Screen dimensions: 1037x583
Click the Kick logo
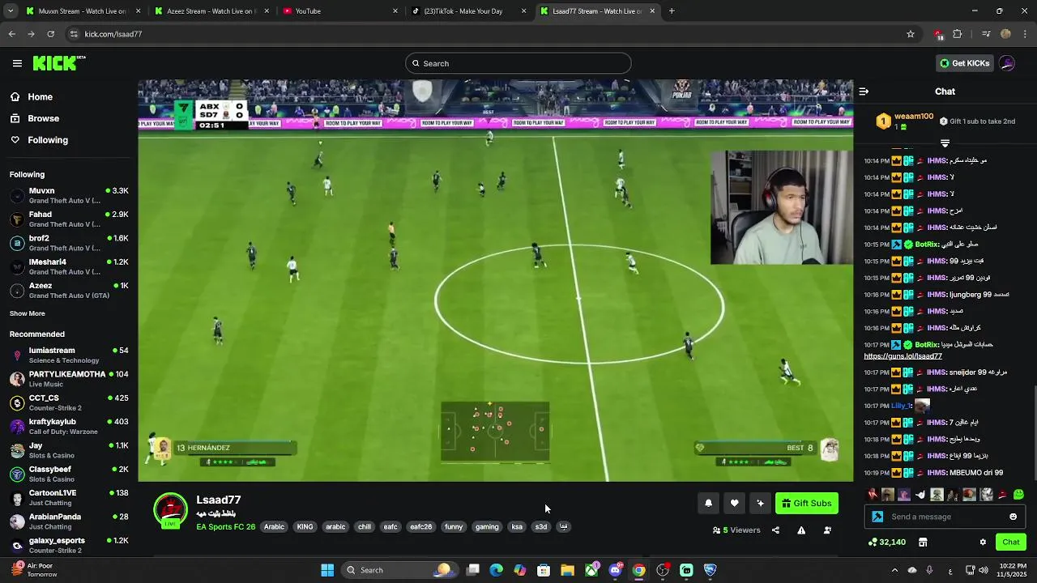(x=58, y=63)
